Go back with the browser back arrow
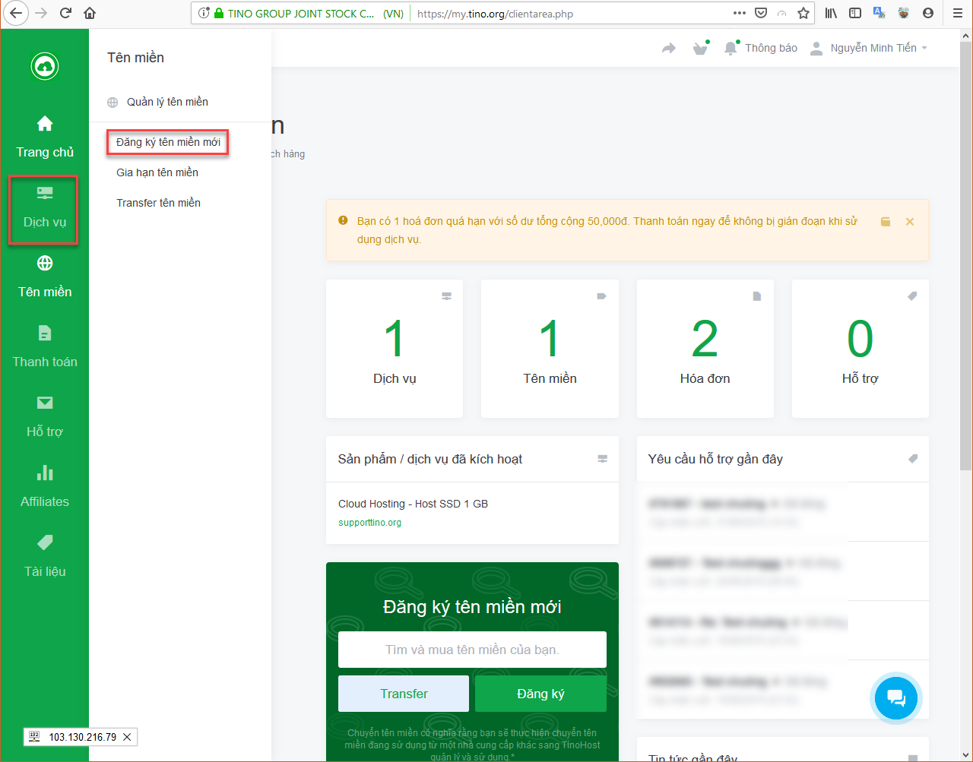The height and width of the screenshot is (762, 973). (17, 13)
